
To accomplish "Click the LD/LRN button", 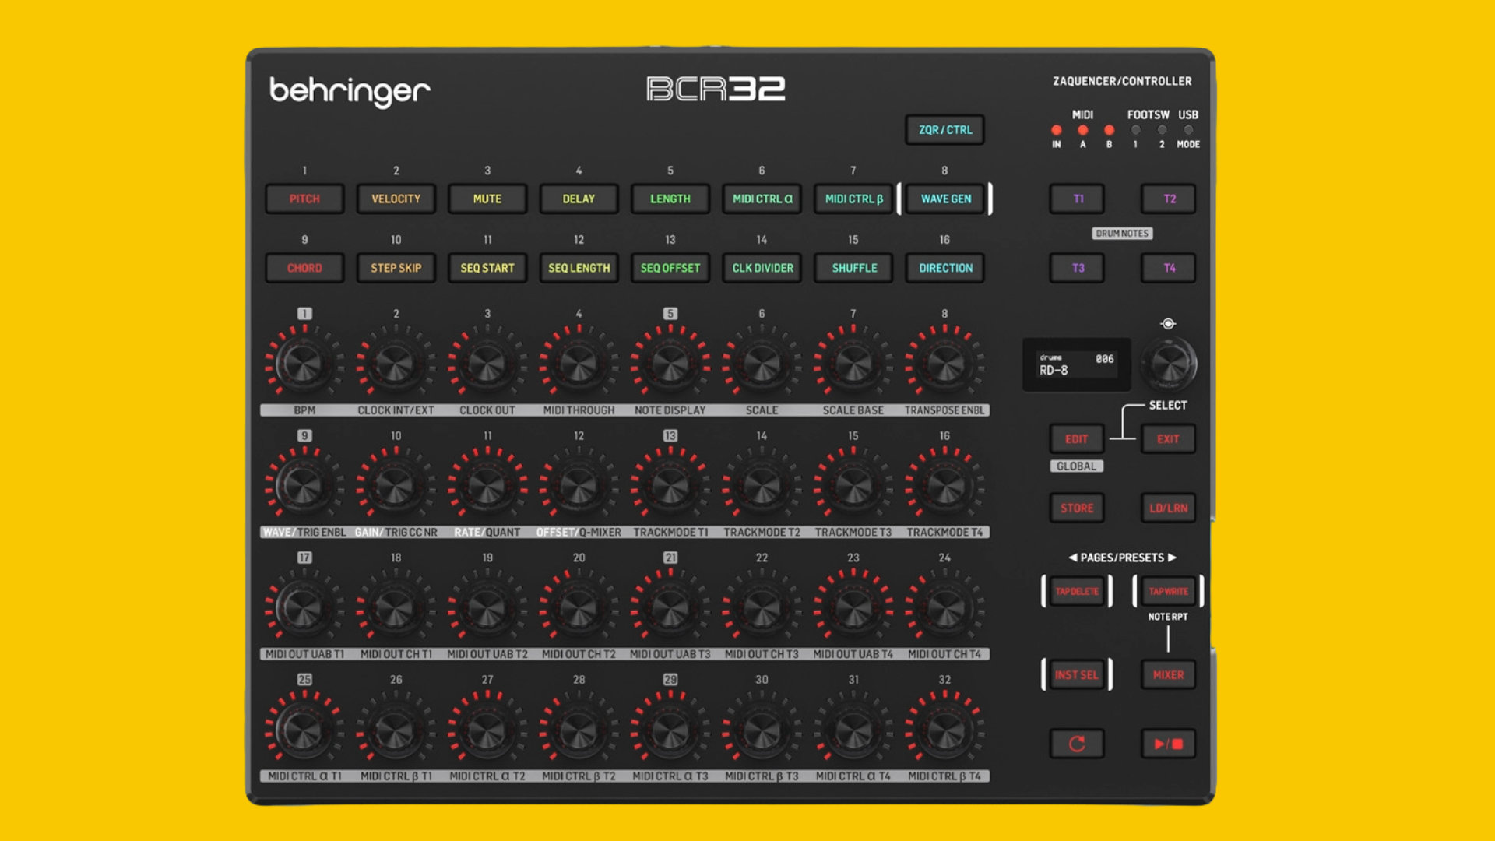I will tap(1168, 508).
